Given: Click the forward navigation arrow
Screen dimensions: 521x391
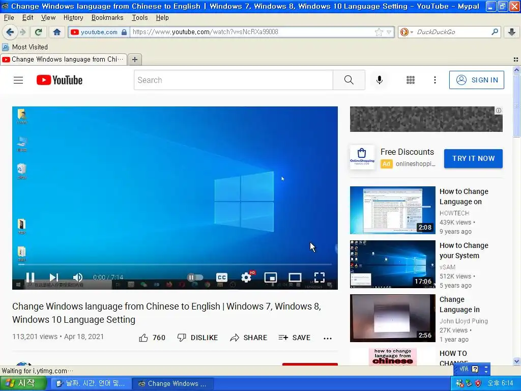Looking at the screenshot, I should coord(22,32).
